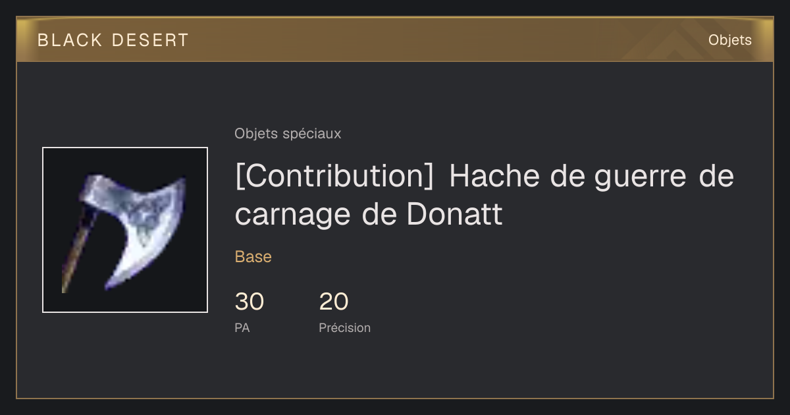The height and width of the screenshot is (415, 790).
Task: Go to the Objets section link
Action: tap(730, 40)
